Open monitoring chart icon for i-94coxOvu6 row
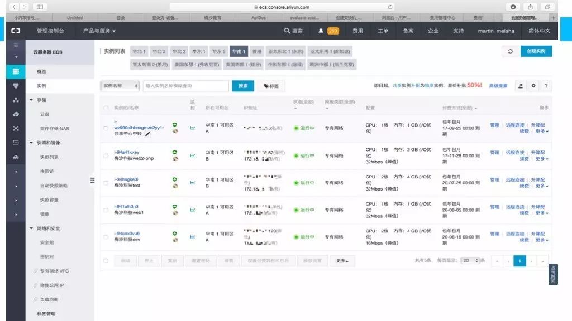 (193, 237)
